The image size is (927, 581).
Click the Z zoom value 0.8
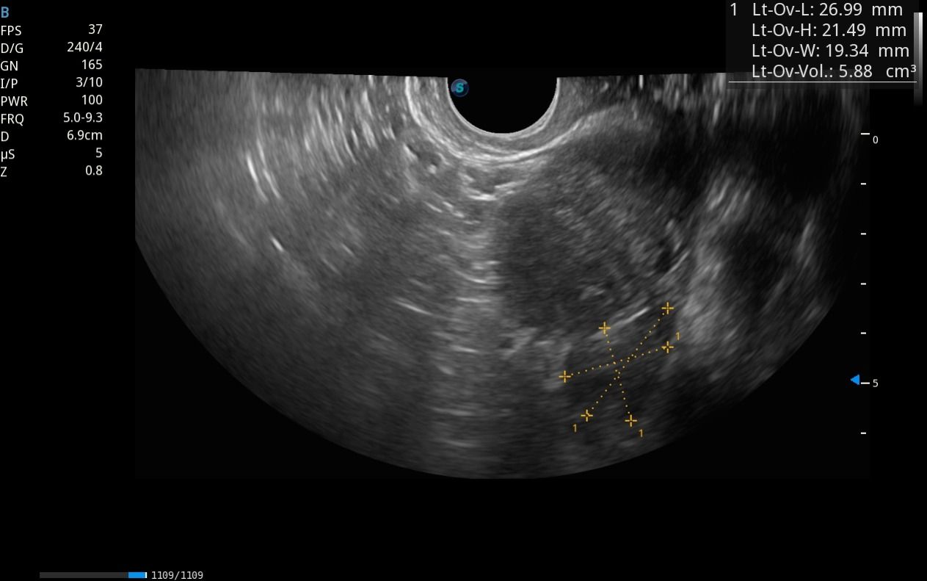coord(94,170)
